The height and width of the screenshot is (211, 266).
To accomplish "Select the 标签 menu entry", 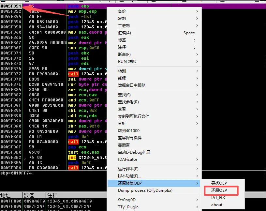I will click(154, 40).
